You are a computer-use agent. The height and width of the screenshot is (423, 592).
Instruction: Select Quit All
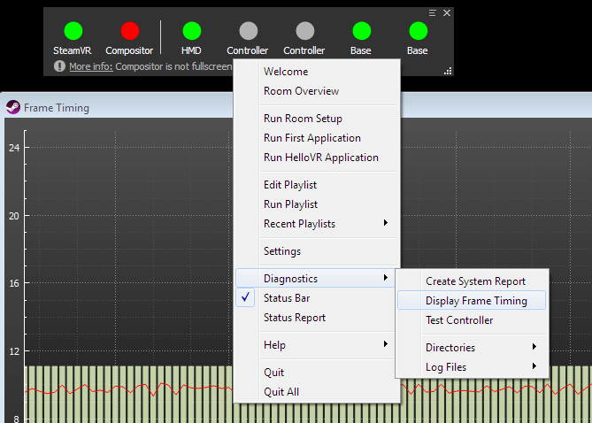317,392
